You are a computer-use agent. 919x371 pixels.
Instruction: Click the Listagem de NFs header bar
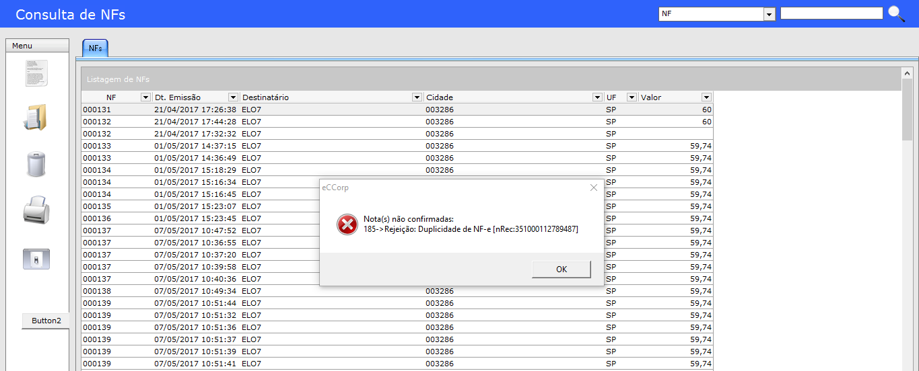click(x=491, y=79)
